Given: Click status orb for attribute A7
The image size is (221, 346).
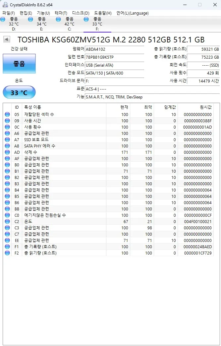Looking at the screenshot, I should (x=7, y=140).
